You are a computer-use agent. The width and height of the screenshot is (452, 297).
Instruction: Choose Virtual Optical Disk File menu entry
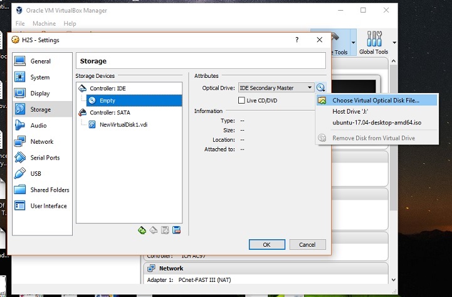(377, 100)
